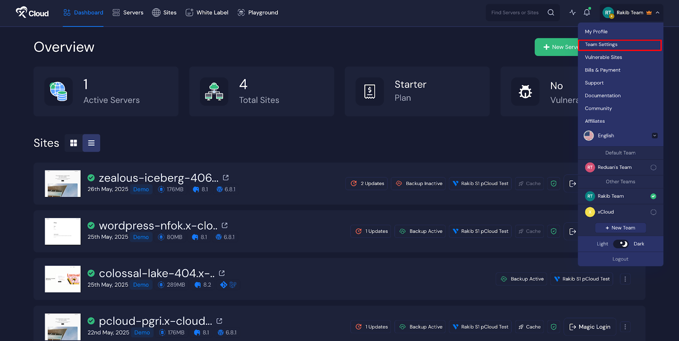Click the New Team button
This screenshot has height=341, width=679.
click(x=620, y=228)
